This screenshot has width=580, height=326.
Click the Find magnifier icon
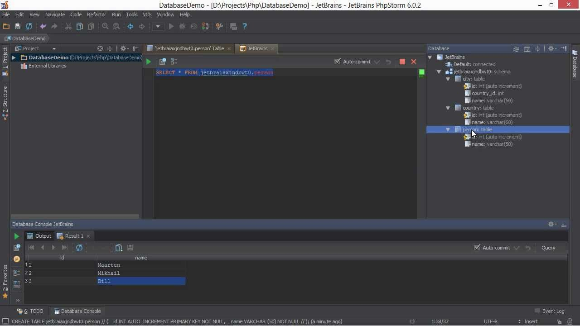(x=105, y=27)
